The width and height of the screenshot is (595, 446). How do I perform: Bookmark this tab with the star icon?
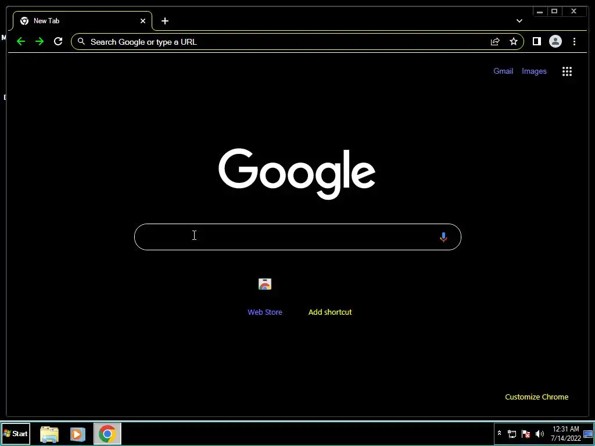click(514, 41)
